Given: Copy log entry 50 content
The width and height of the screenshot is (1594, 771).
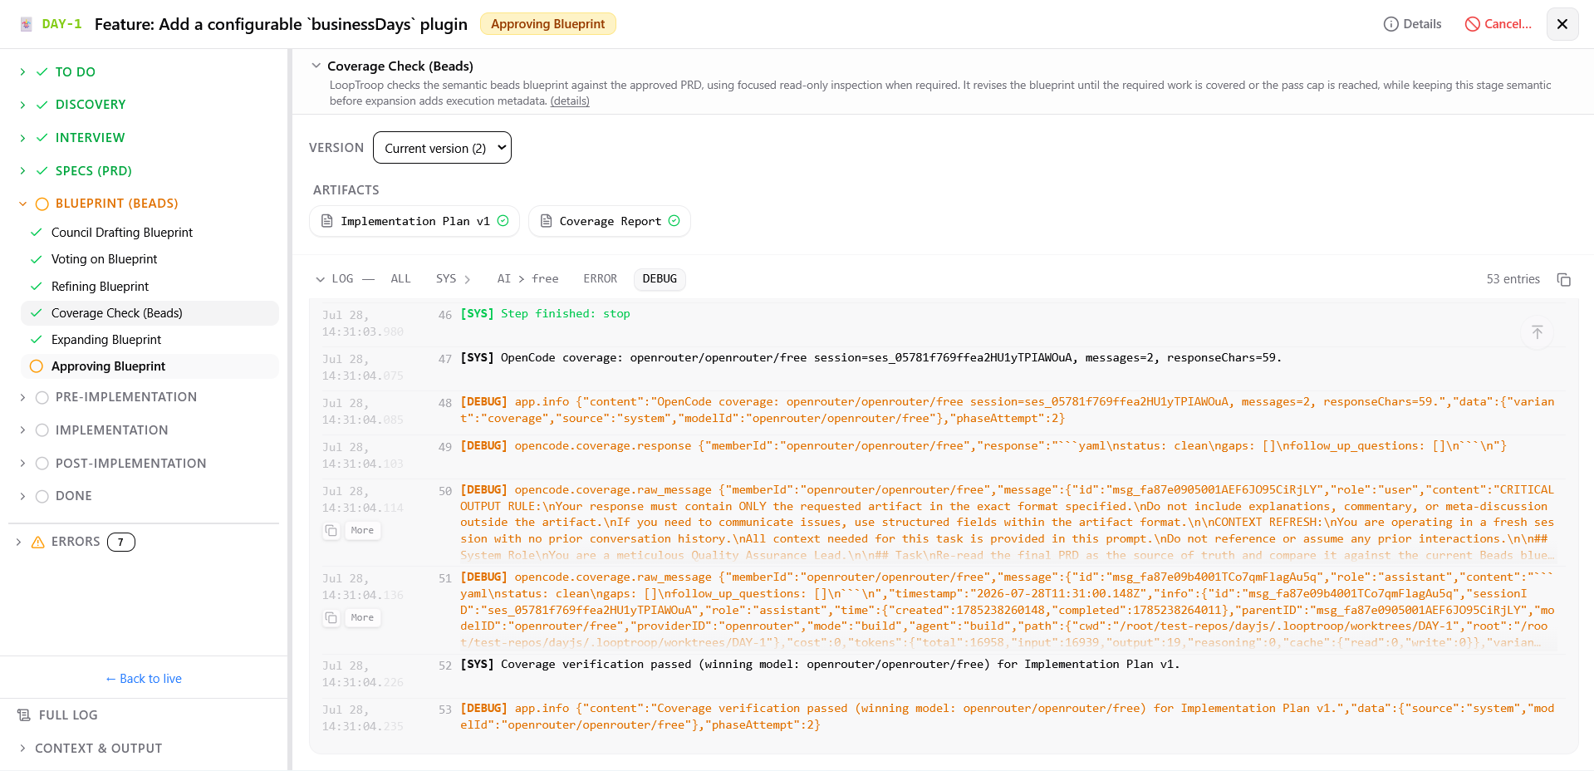Looking at the screenshot, I should point(331,530).
